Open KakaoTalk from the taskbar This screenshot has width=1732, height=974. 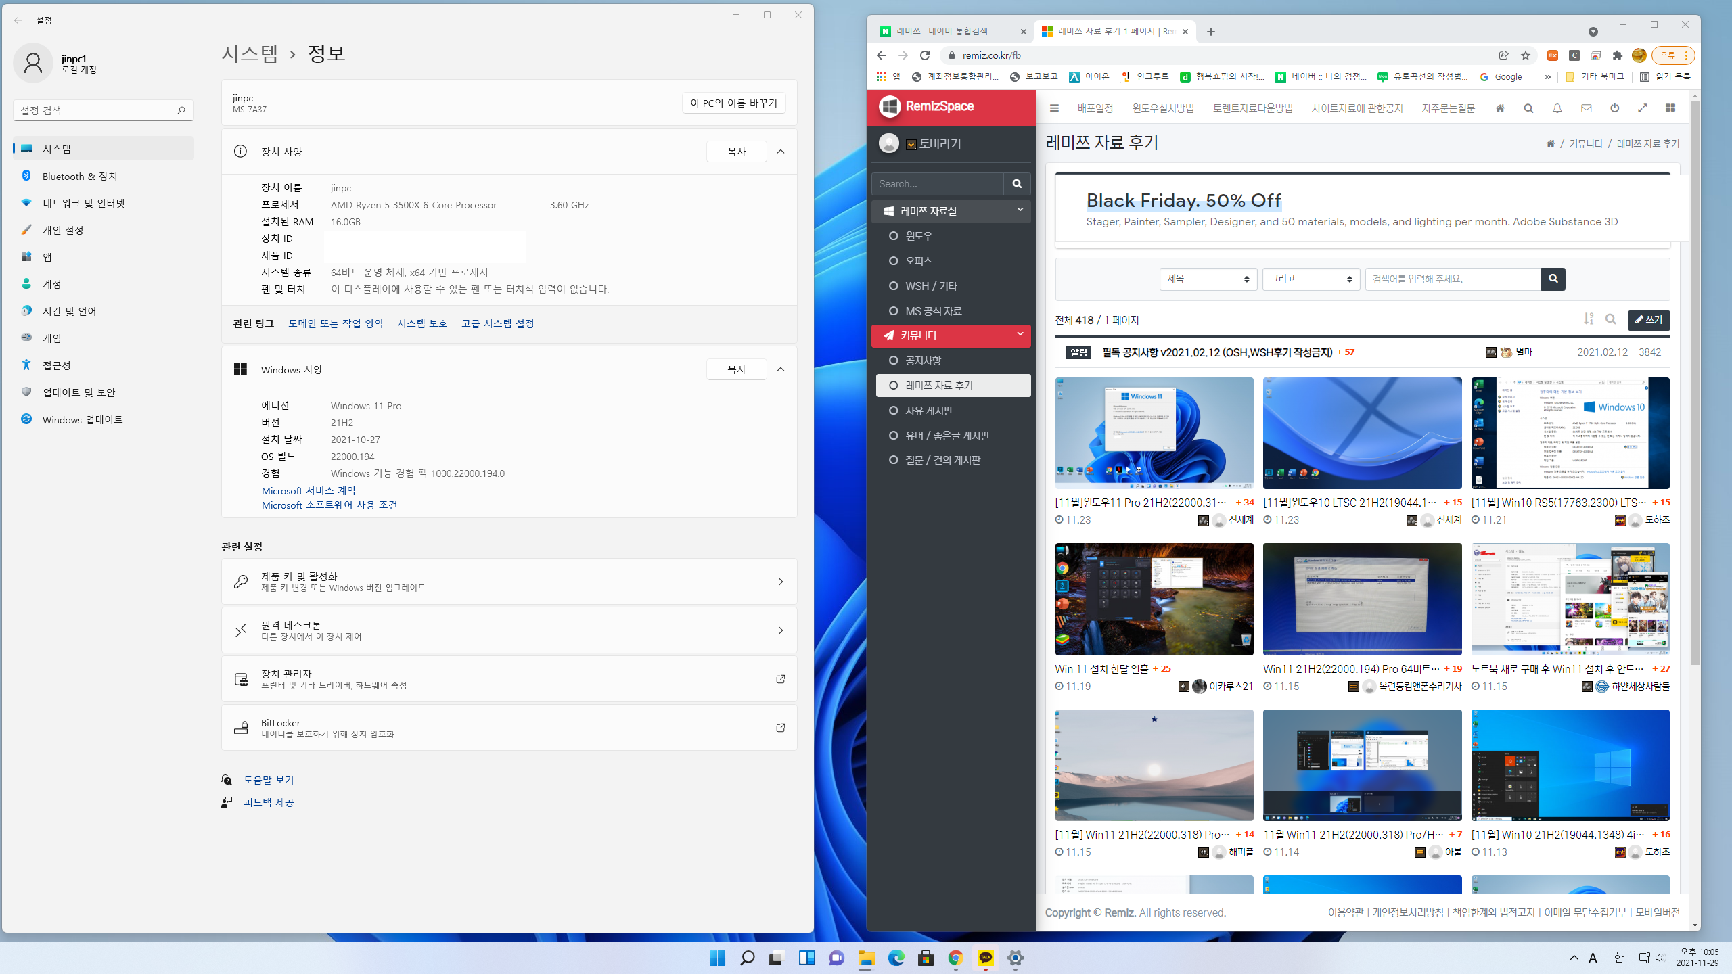[985, 958]
